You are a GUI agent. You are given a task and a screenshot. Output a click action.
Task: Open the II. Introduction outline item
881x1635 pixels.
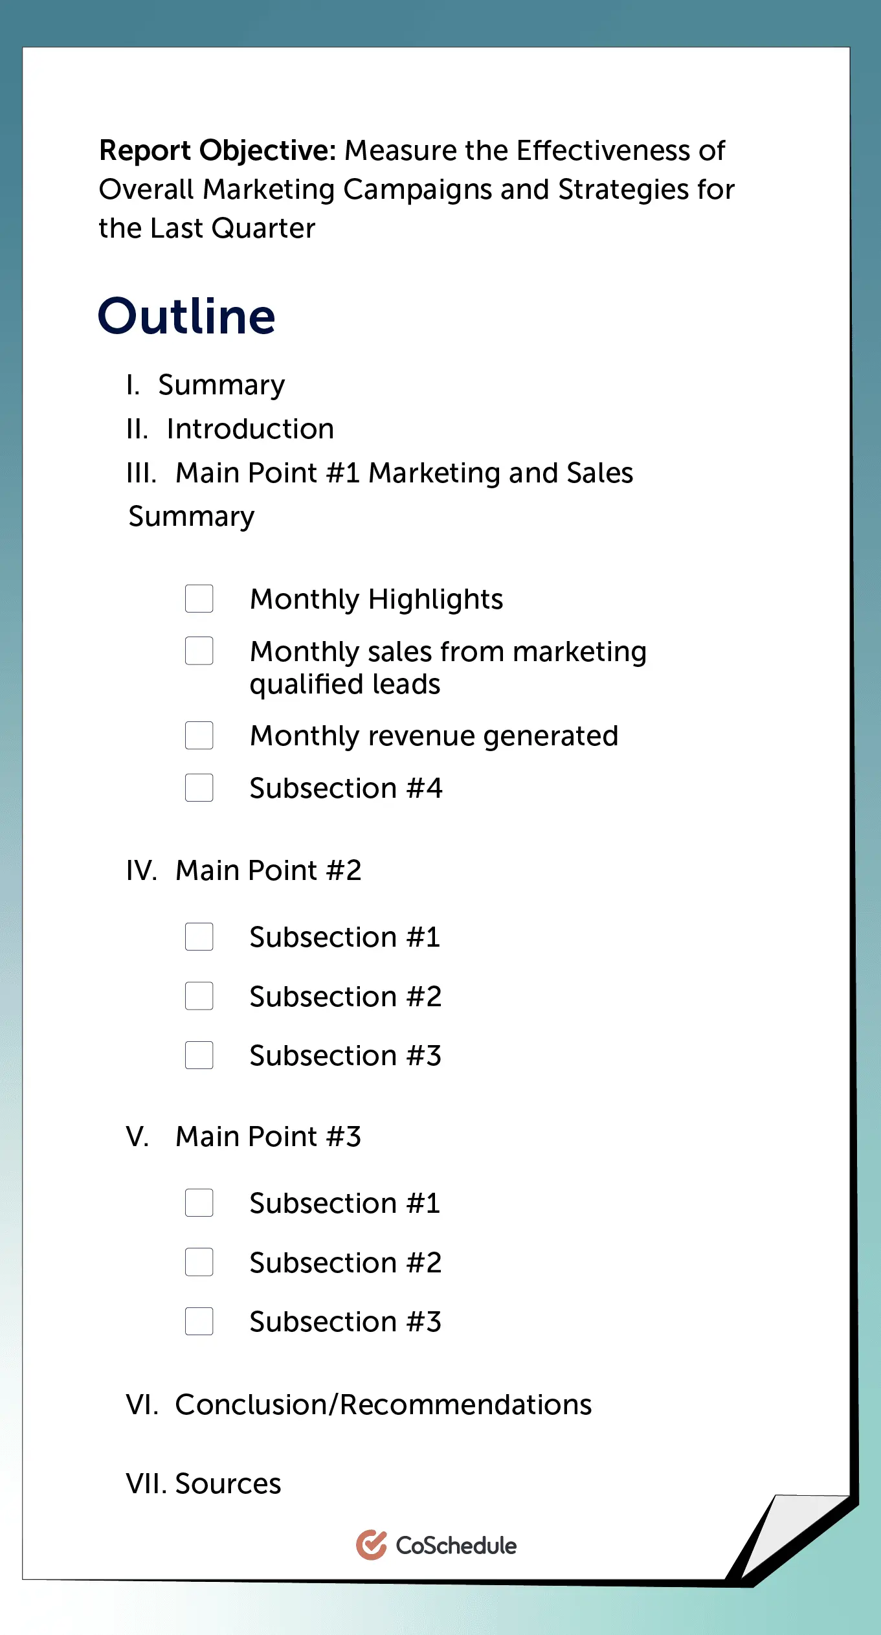tap(230, 429)
